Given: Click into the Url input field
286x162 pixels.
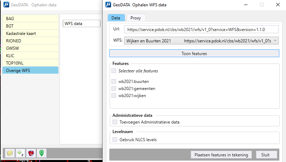Looking at the screenshot, I should click(201, 29).
